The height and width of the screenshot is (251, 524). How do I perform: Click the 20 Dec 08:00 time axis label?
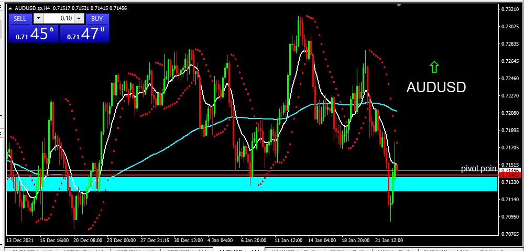click(x=88, y=241)
